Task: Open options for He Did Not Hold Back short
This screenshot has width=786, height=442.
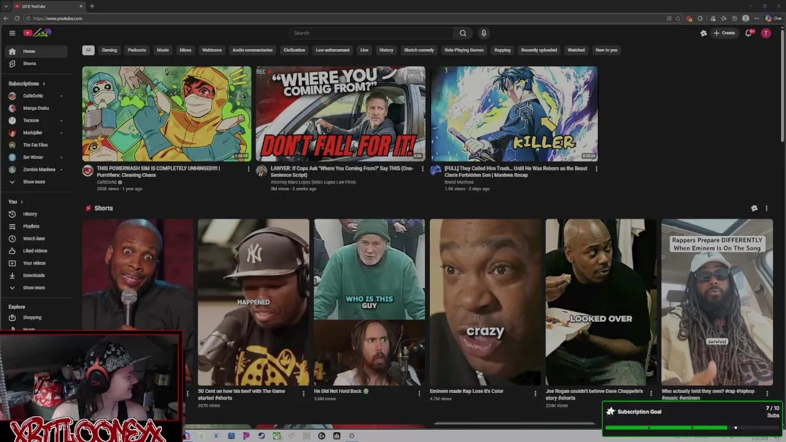Action: coord(419,394)
